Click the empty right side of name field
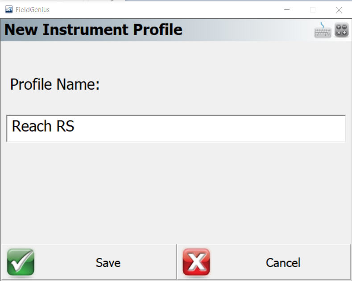 point(224,128)
